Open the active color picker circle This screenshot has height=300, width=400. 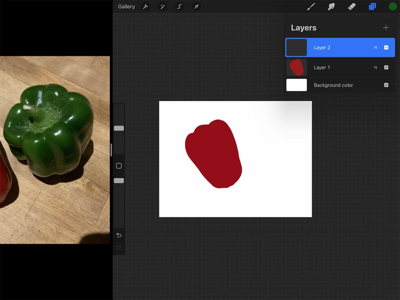tap(392, 6)
